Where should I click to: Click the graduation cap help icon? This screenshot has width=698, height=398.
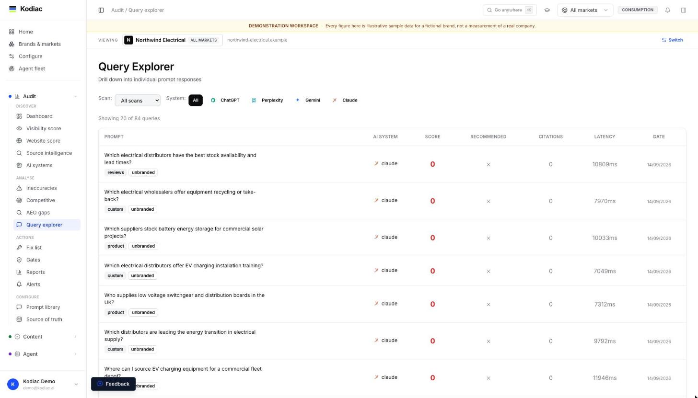547,10
